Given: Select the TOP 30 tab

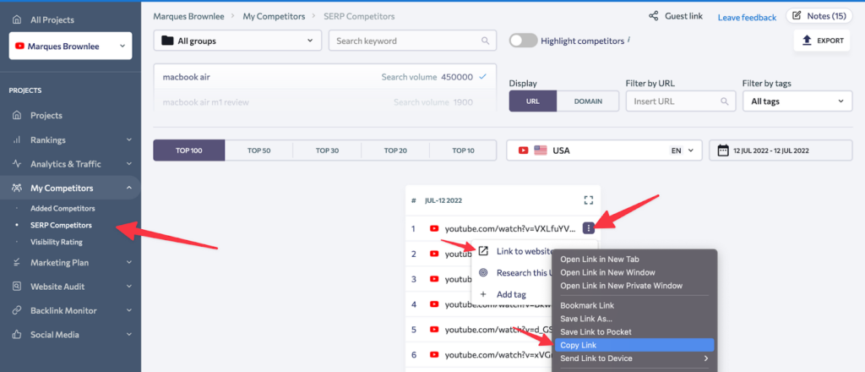Looking at the screenshot, I should 327,150.
